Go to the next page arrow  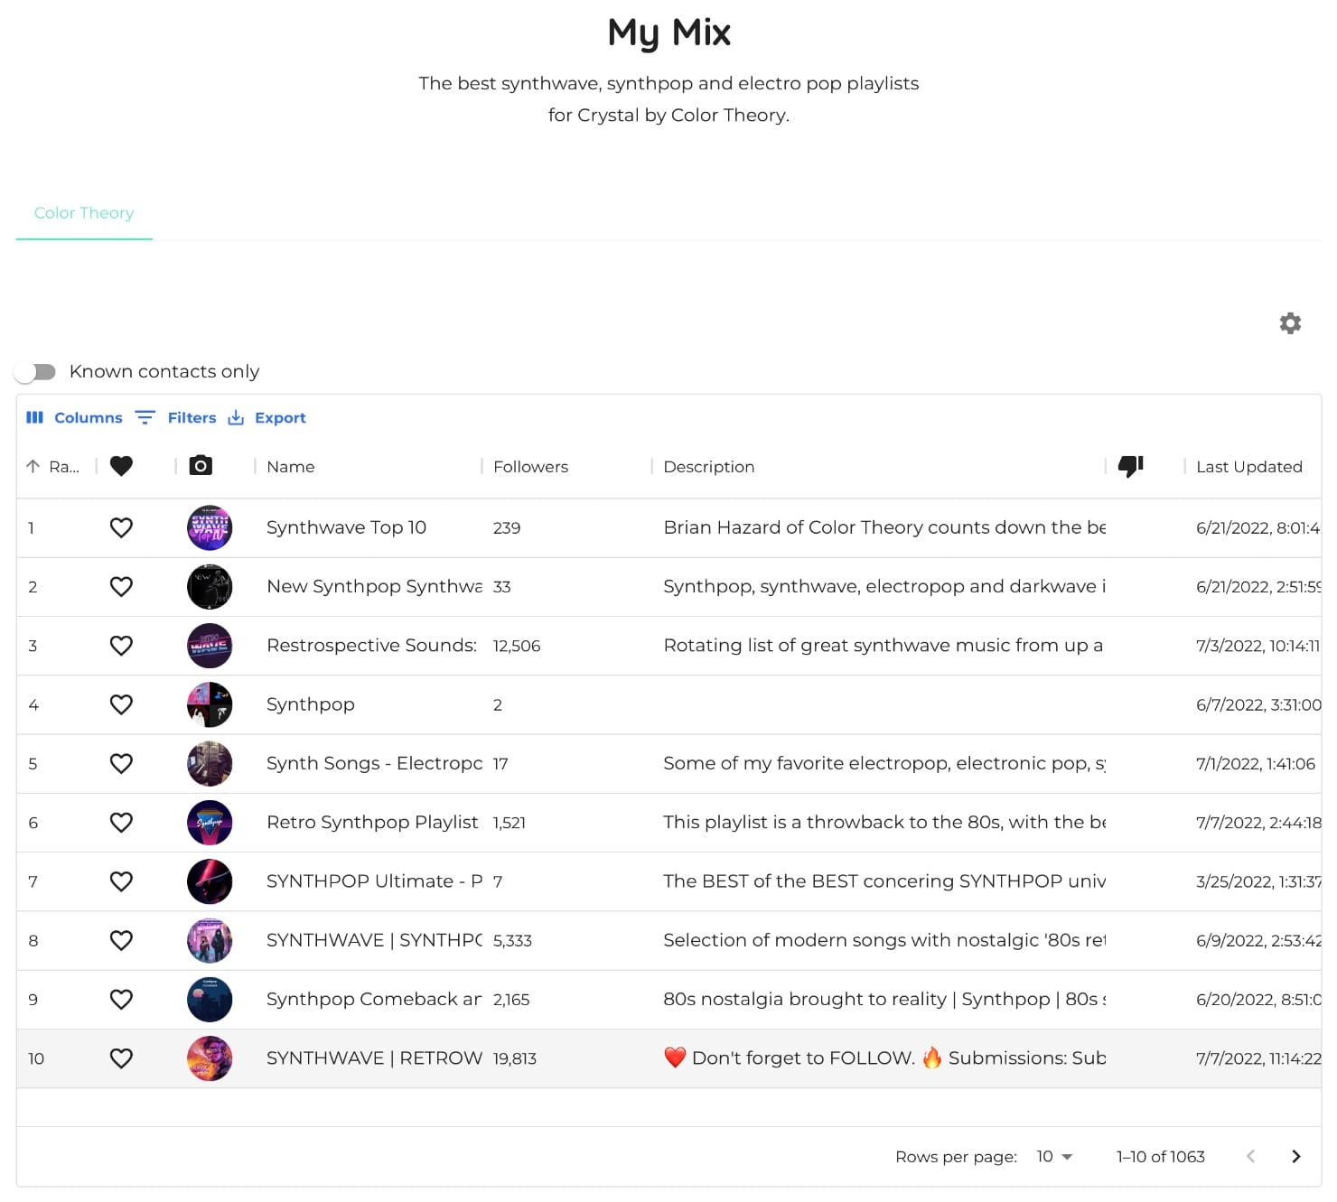point(1296,1157)
